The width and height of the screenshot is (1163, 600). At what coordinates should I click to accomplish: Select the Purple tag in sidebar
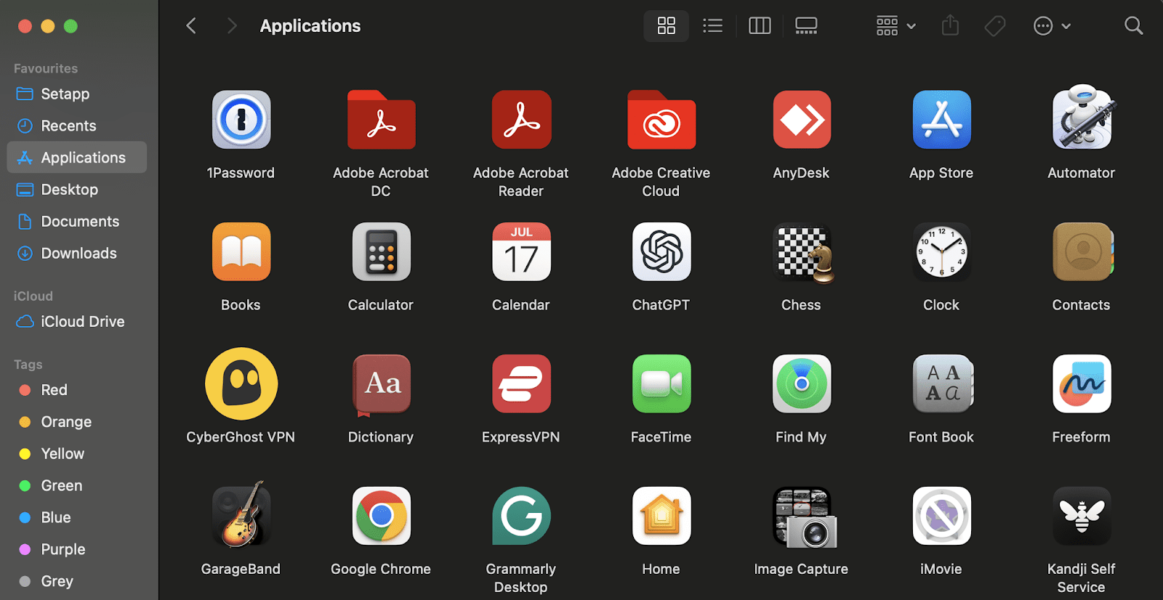click(x=63, y=550)
